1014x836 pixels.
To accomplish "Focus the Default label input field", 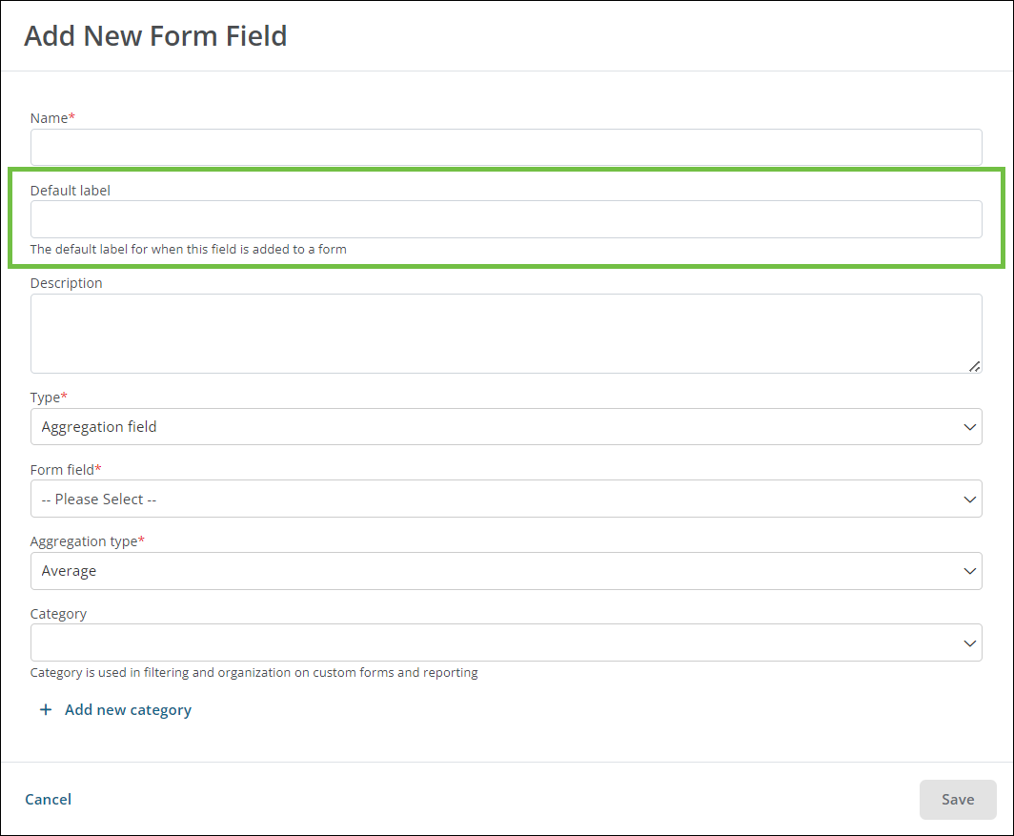I will pyautogui.click(x=506, y=219).
